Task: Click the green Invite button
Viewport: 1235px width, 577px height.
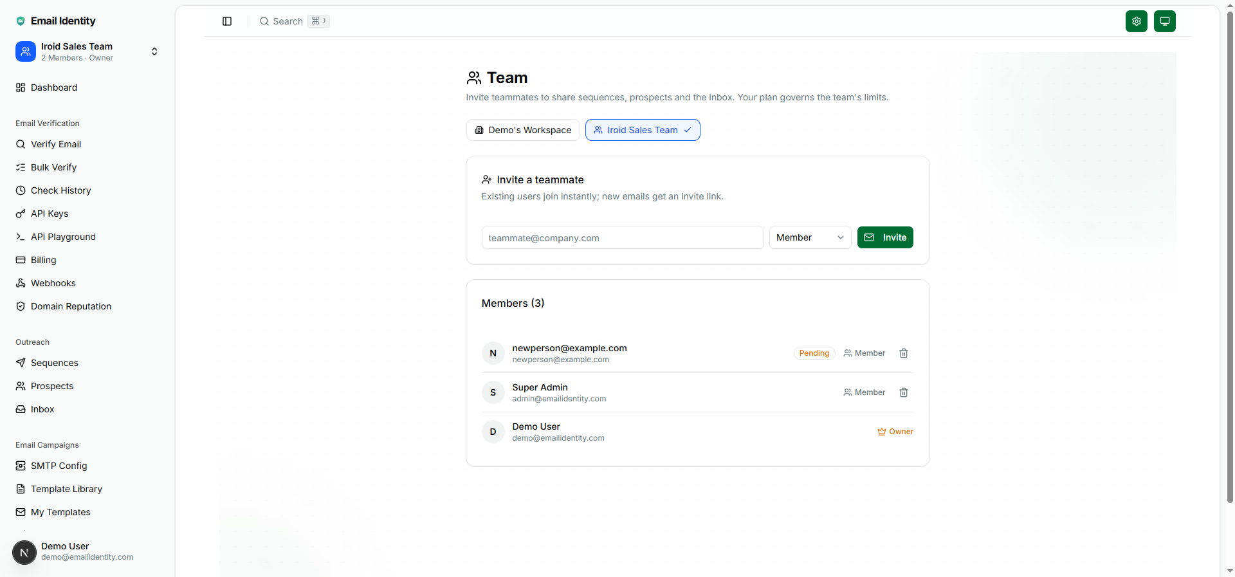Action: pyautogui.click(x=885, y=237)
